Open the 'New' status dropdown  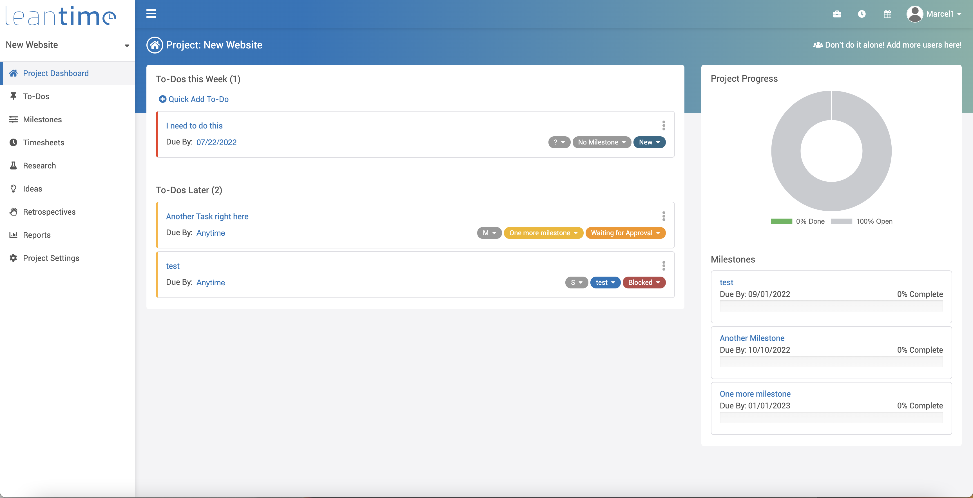pos(649,142)
